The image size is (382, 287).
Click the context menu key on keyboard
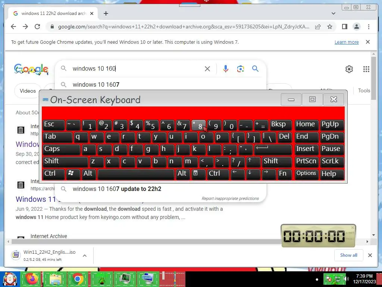tap(198, 174)
